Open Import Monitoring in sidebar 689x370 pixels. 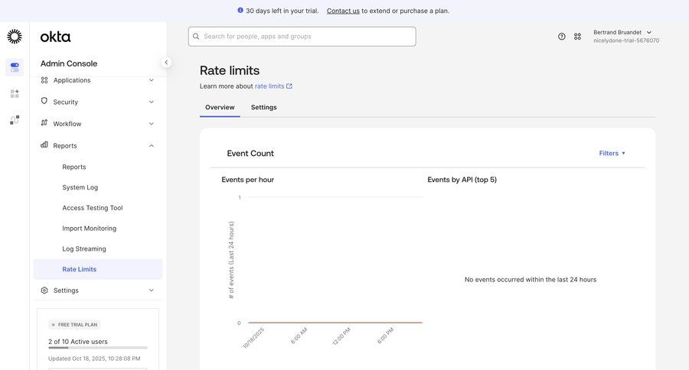tap(90, 229)
